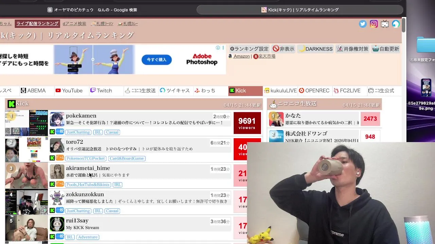Screen dimensions: 435x244
Task: Click green Kick icon in pokekamen row
Action: [x=52, y=132]
